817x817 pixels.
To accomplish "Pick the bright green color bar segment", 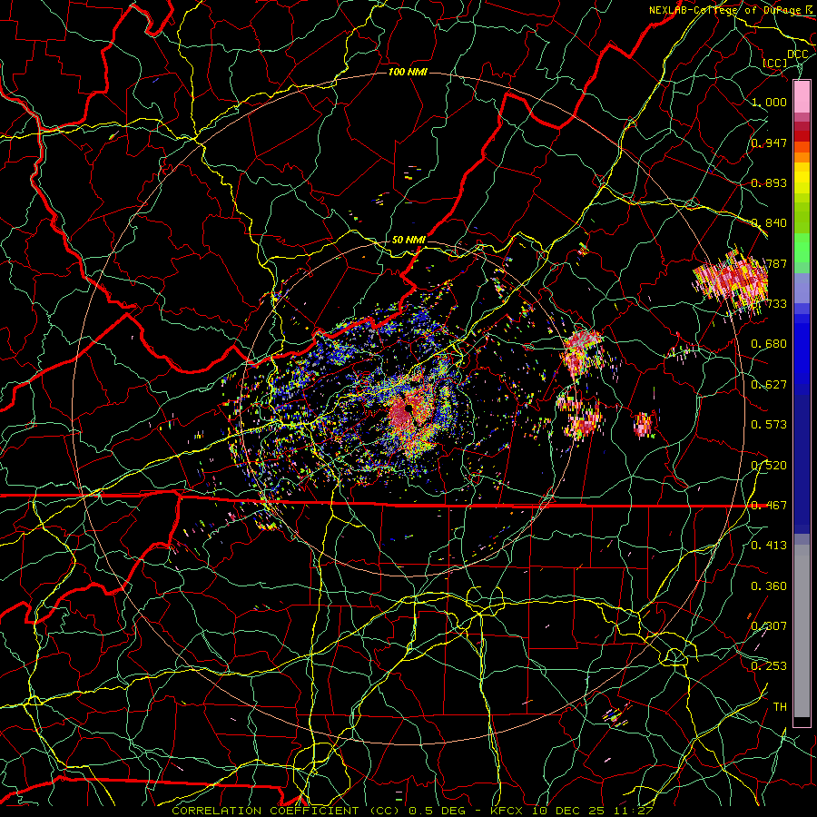I will point(802,248).
